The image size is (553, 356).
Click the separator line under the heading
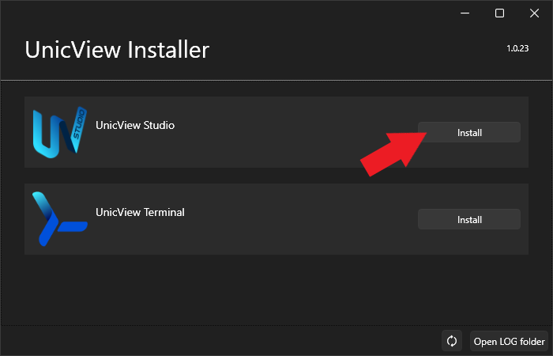(x=276, y=80)
